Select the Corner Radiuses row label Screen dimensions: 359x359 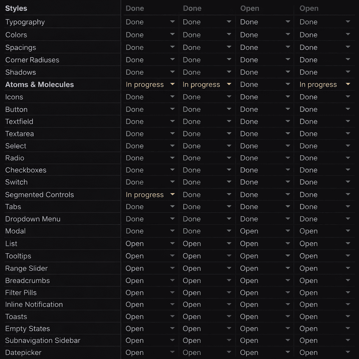click(32, 60)
